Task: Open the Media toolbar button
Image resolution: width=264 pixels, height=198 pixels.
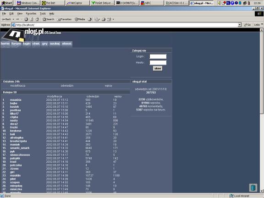Action: [x=80, y=19]
